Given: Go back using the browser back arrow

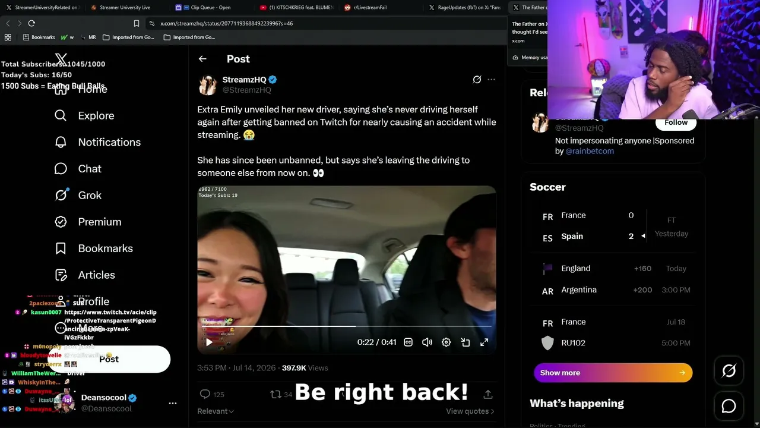Looking at the screenshot, I should (x=8, y=23).
